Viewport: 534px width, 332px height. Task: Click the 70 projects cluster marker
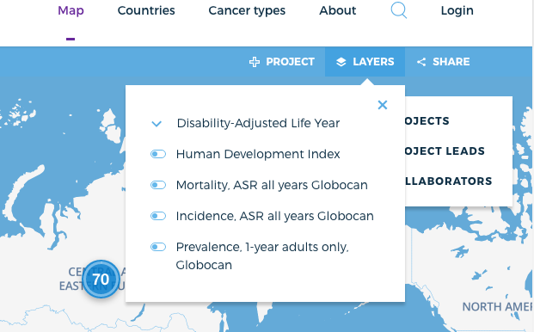[x=101, y=280]
